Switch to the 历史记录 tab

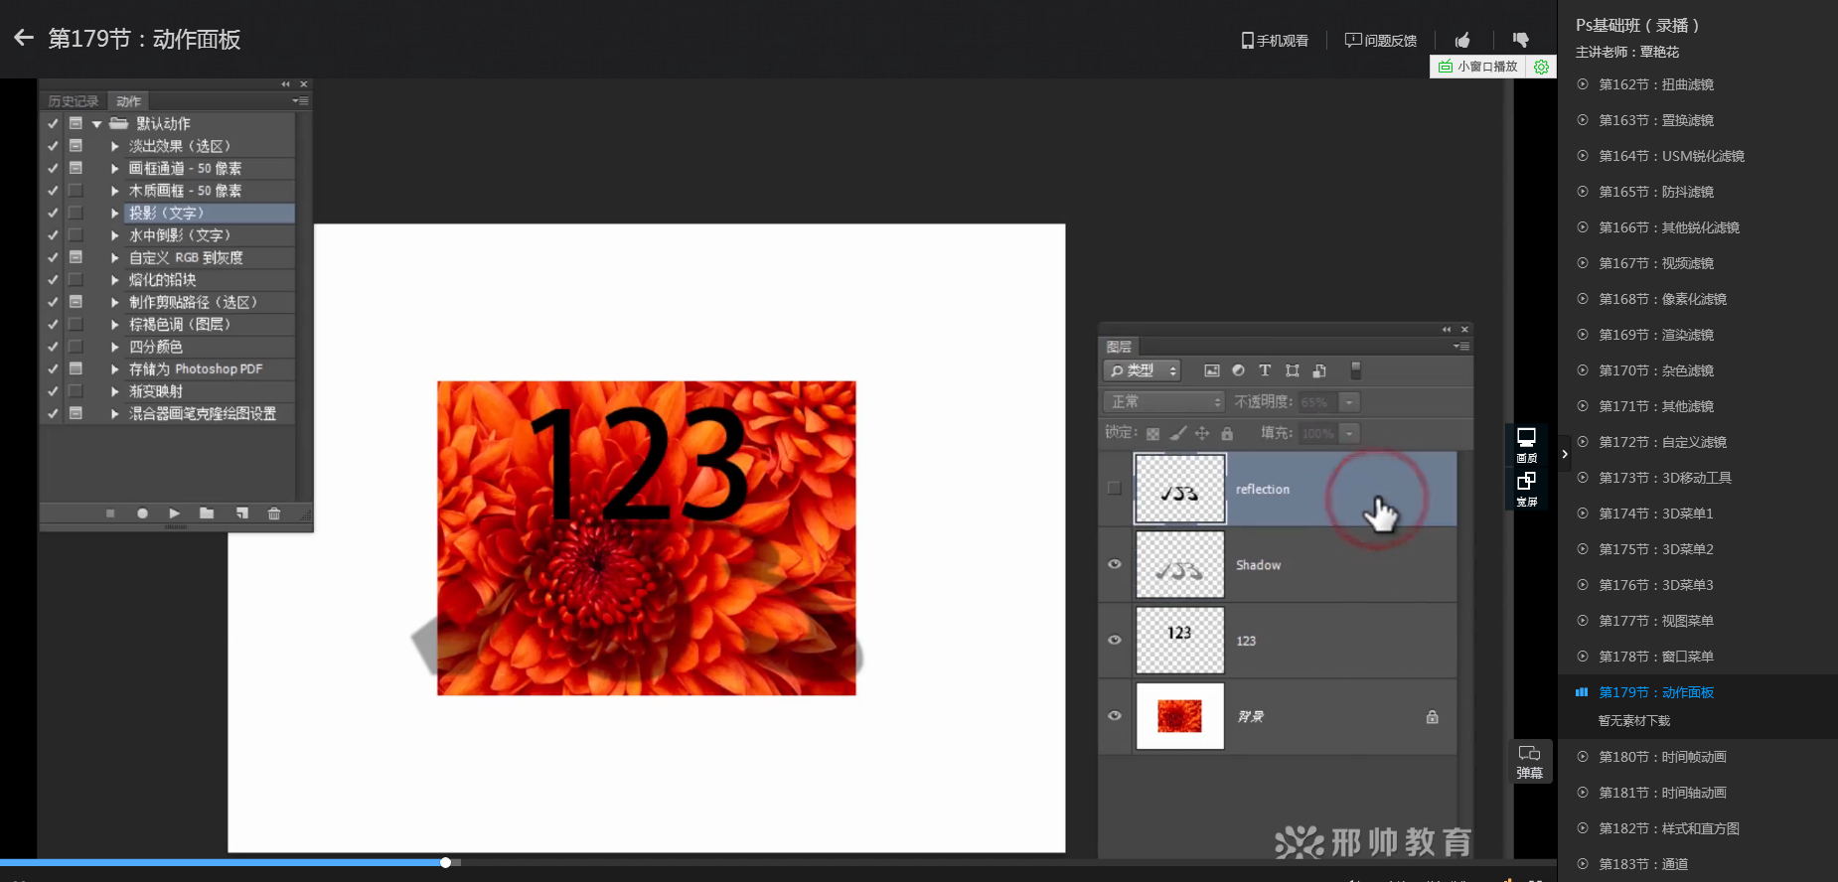pos(74,101)
